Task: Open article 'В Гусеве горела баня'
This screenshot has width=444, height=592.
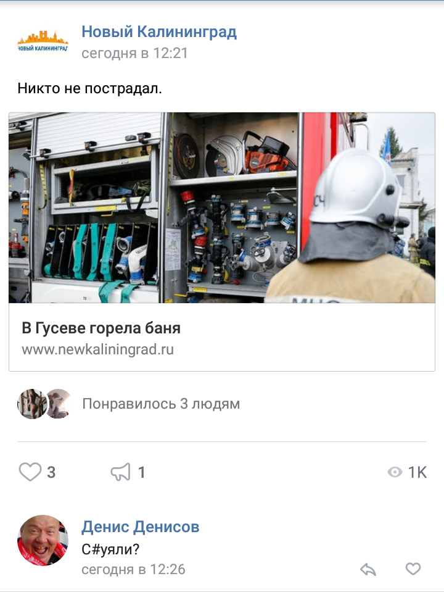Action: (x=101, y=328)
